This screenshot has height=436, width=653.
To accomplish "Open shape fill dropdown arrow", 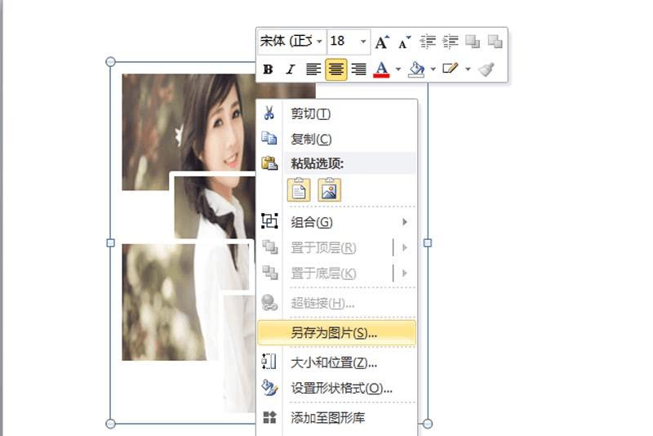I will click(x=433, y=69).
